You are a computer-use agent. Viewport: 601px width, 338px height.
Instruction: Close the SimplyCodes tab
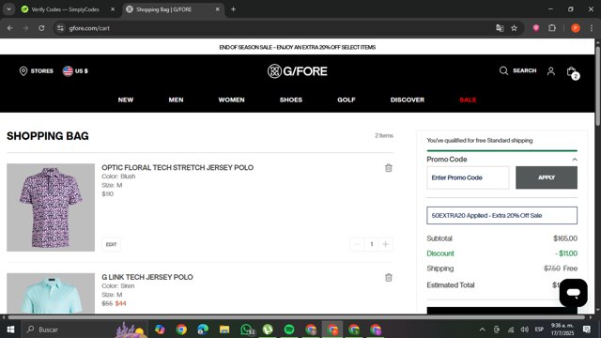click(113, 9)
